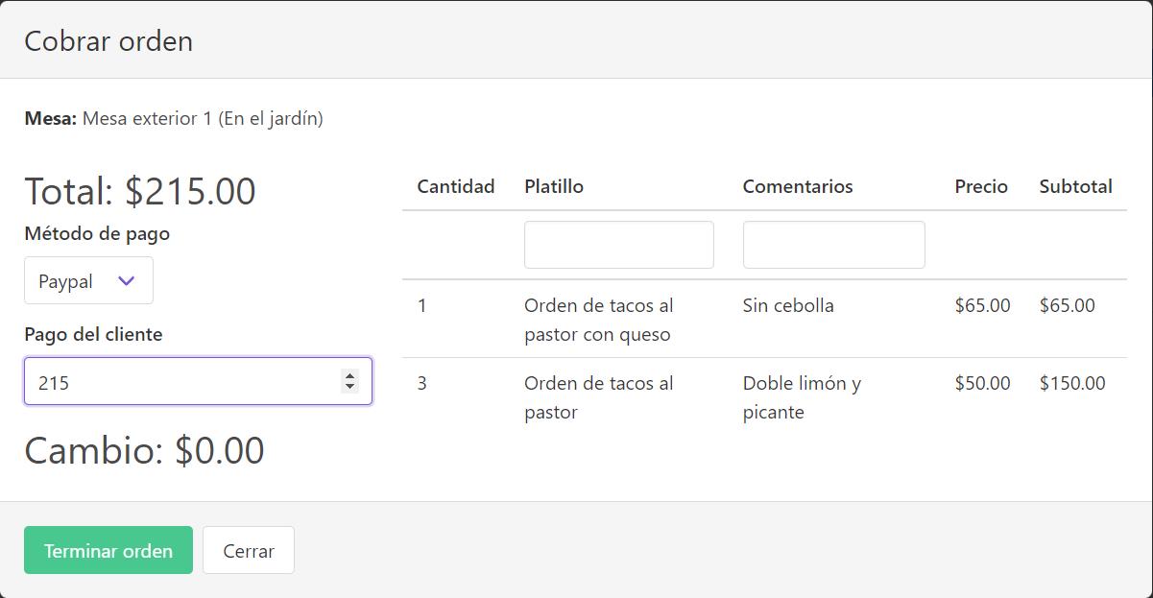Screen dimensions: 1153x598
Task: Close the dialog with Cerrar
Action: (x=249, y=550)
